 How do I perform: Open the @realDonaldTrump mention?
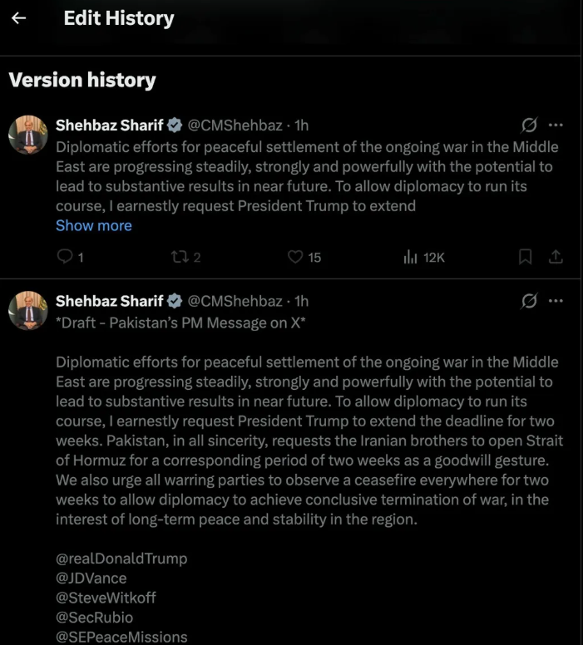(x=121, y=559)
